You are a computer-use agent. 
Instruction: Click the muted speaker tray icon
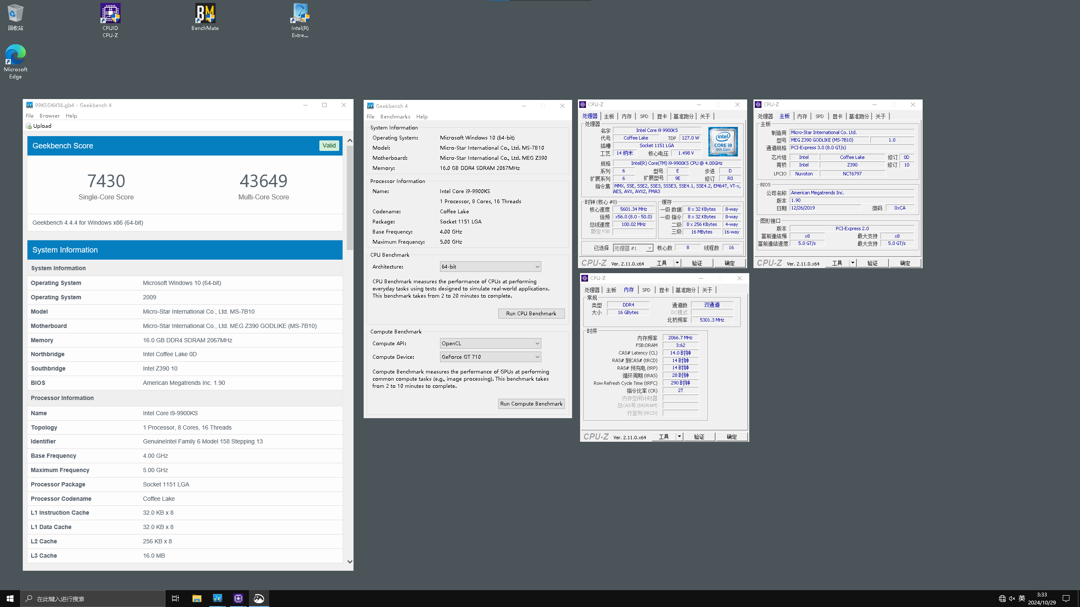coord(1012,599)
